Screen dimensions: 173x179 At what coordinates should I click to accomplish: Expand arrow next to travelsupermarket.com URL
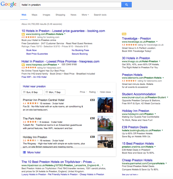pyautogui.click(x=166, y=163)
